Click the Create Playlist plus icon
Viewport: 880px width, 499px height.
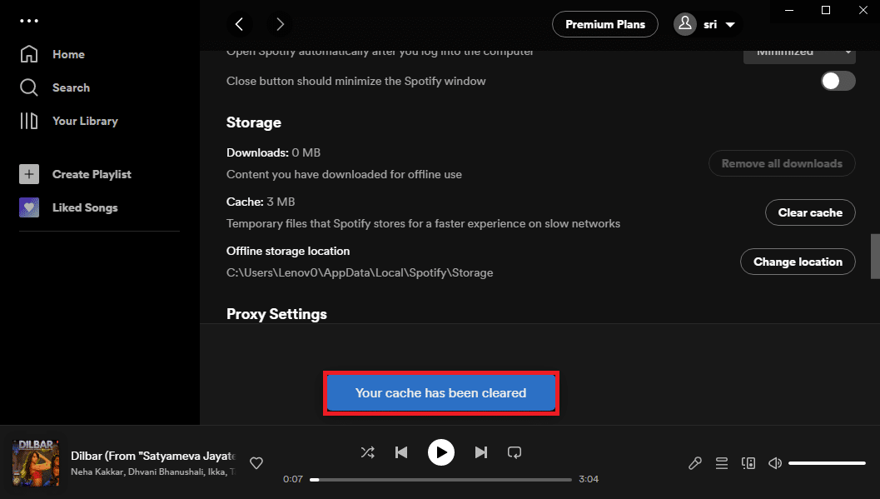[x=29, y=174]
